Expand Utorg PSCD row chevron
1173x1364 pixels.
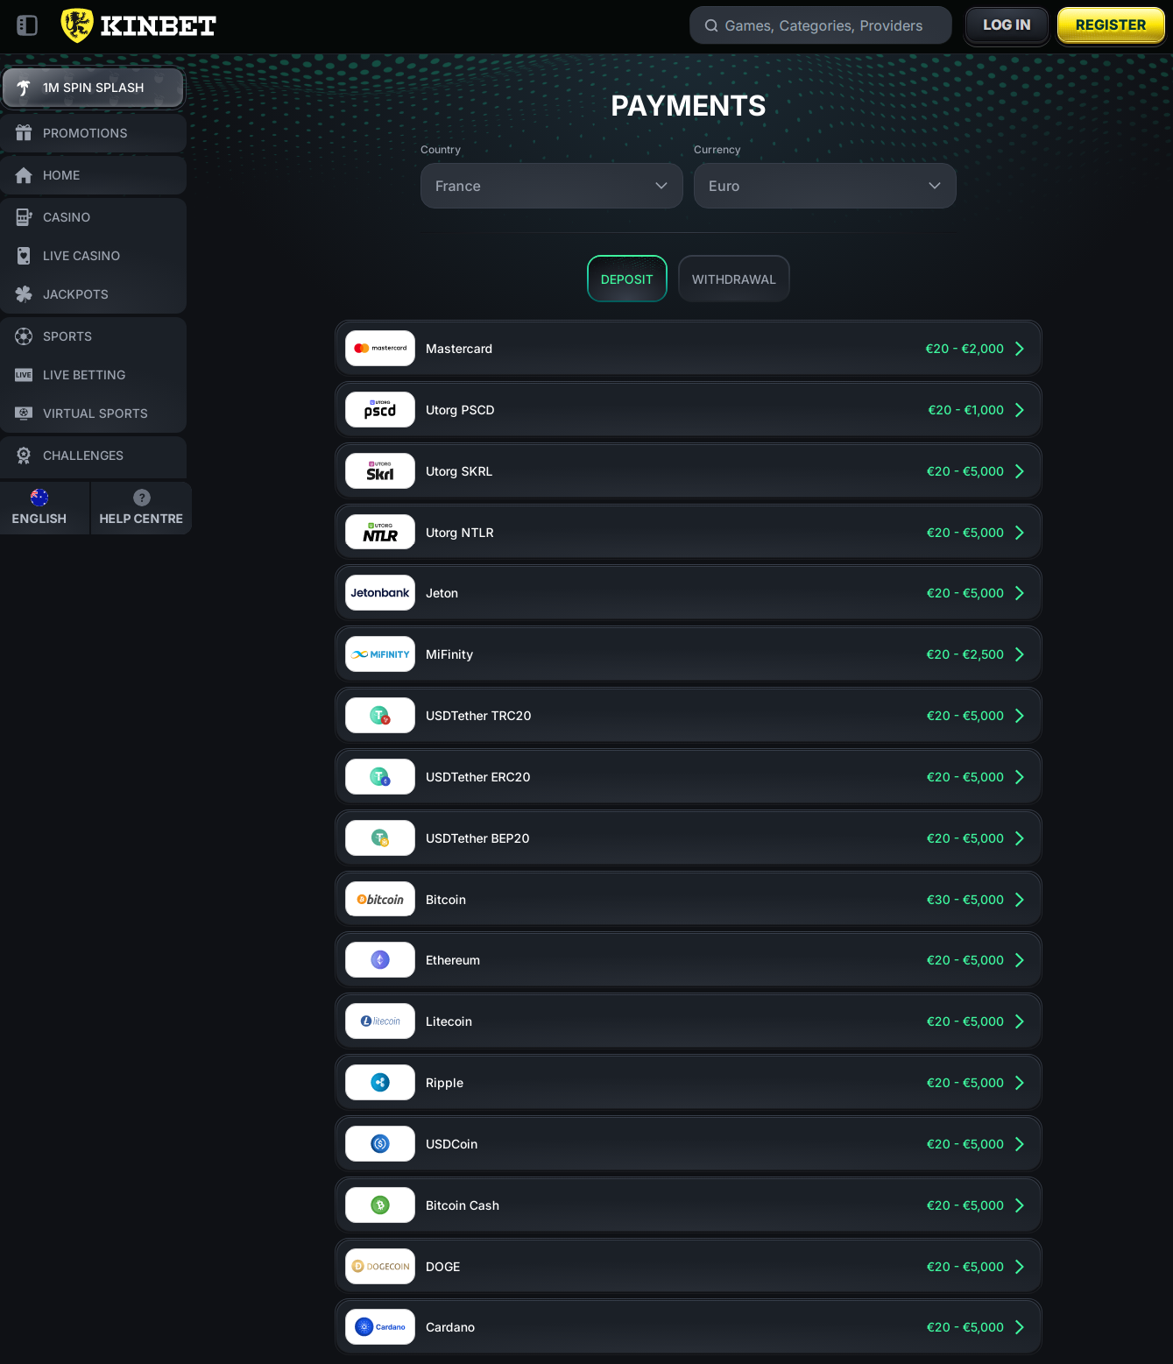click(x=1019, y=410)
